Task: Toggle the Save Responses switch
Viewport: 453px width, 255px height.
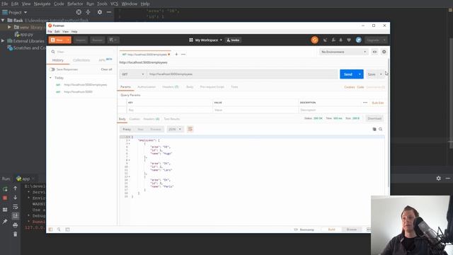Action: click(x=52, y=69)
